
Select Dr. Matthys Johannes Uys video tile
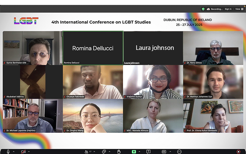coord(213,82)
